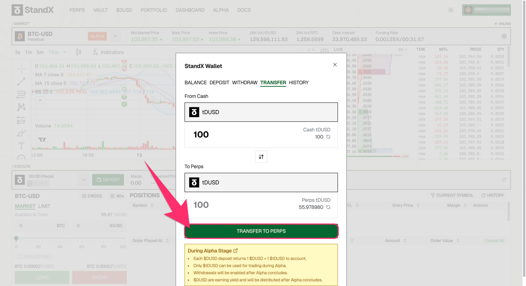Open the $DUSD navigation item
This screenshot has height=286, width=526.
pyautogui.click(x=124, y=10)
